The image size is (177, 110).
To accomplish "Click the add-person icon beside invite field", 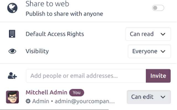I will (12, 75).
